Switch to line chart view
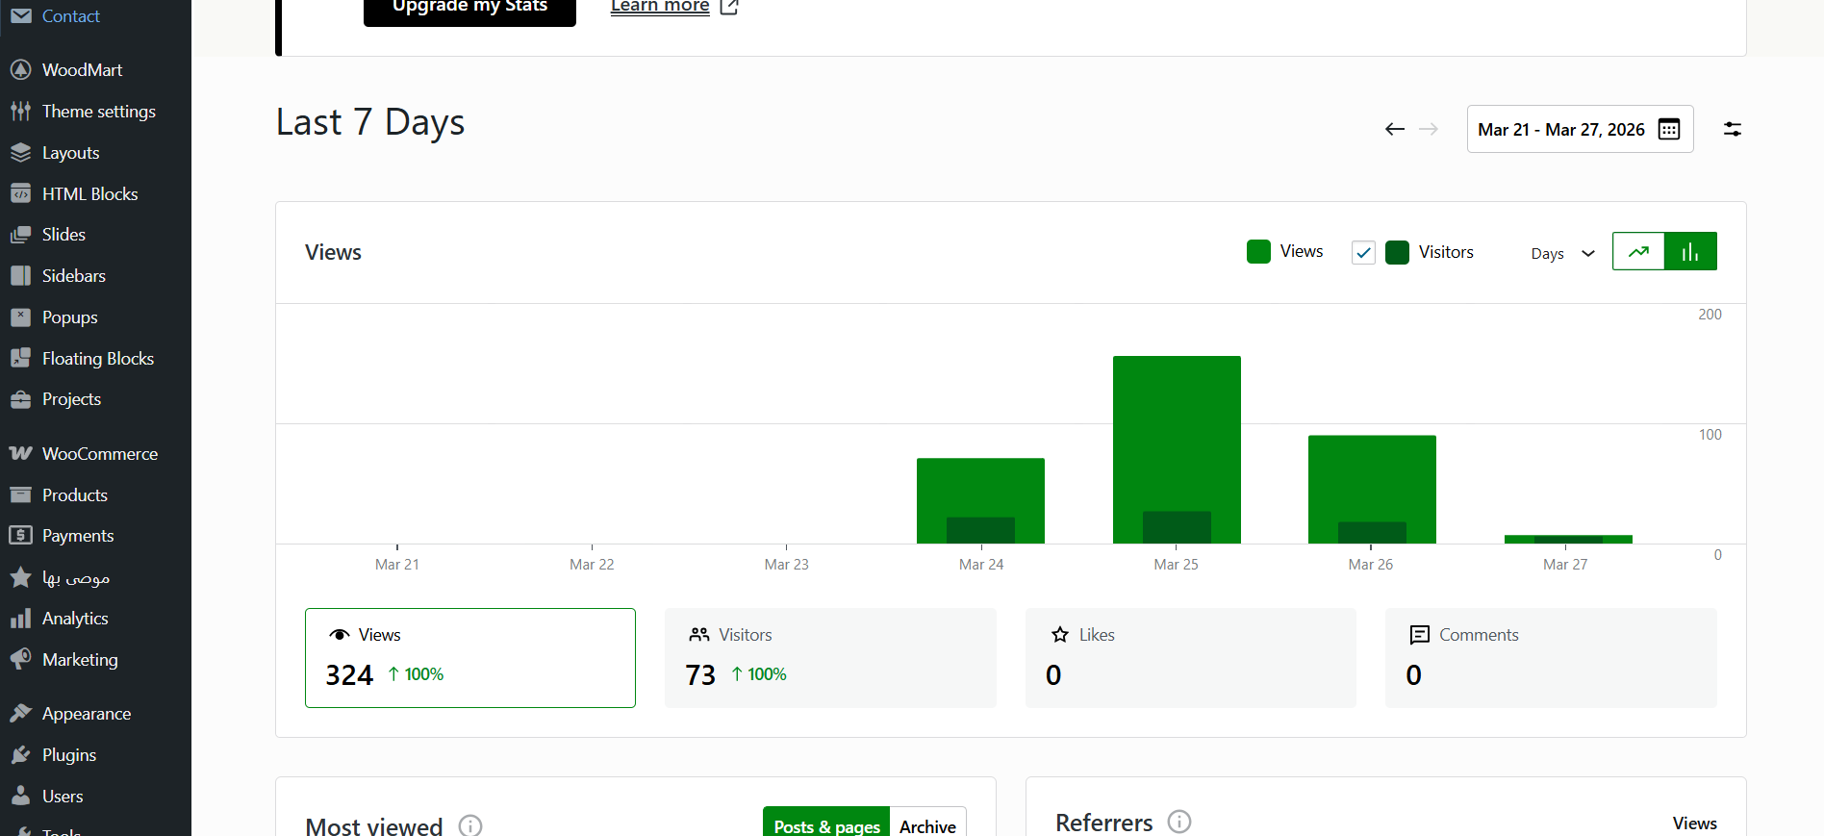This screenshot has height=836, width=1824. click(x=1638, y=252)
